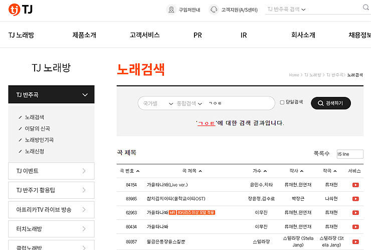The width and height of the screenshot is (371, 250).
Task: Click TJ 노래방 in the breadcrumb
Action: click(x=312, y=75)
